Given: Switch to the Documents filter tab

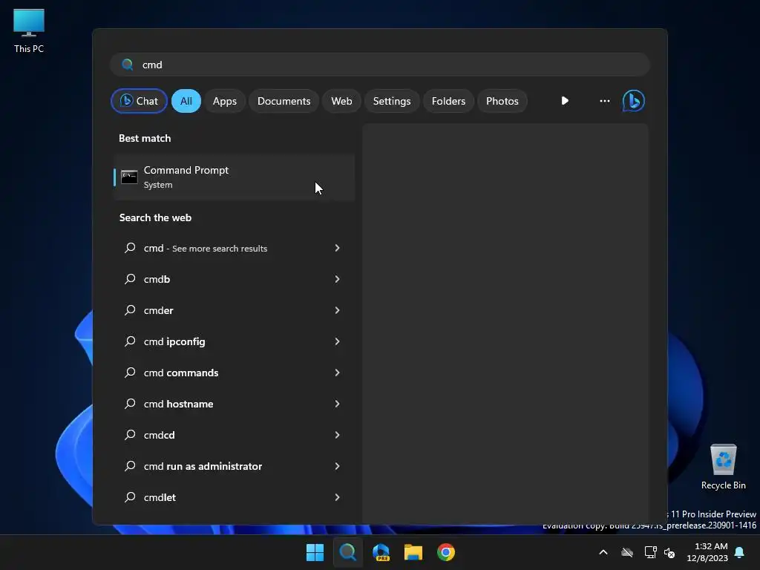Looking at the screenshot, I should click(x=284, y=101).
